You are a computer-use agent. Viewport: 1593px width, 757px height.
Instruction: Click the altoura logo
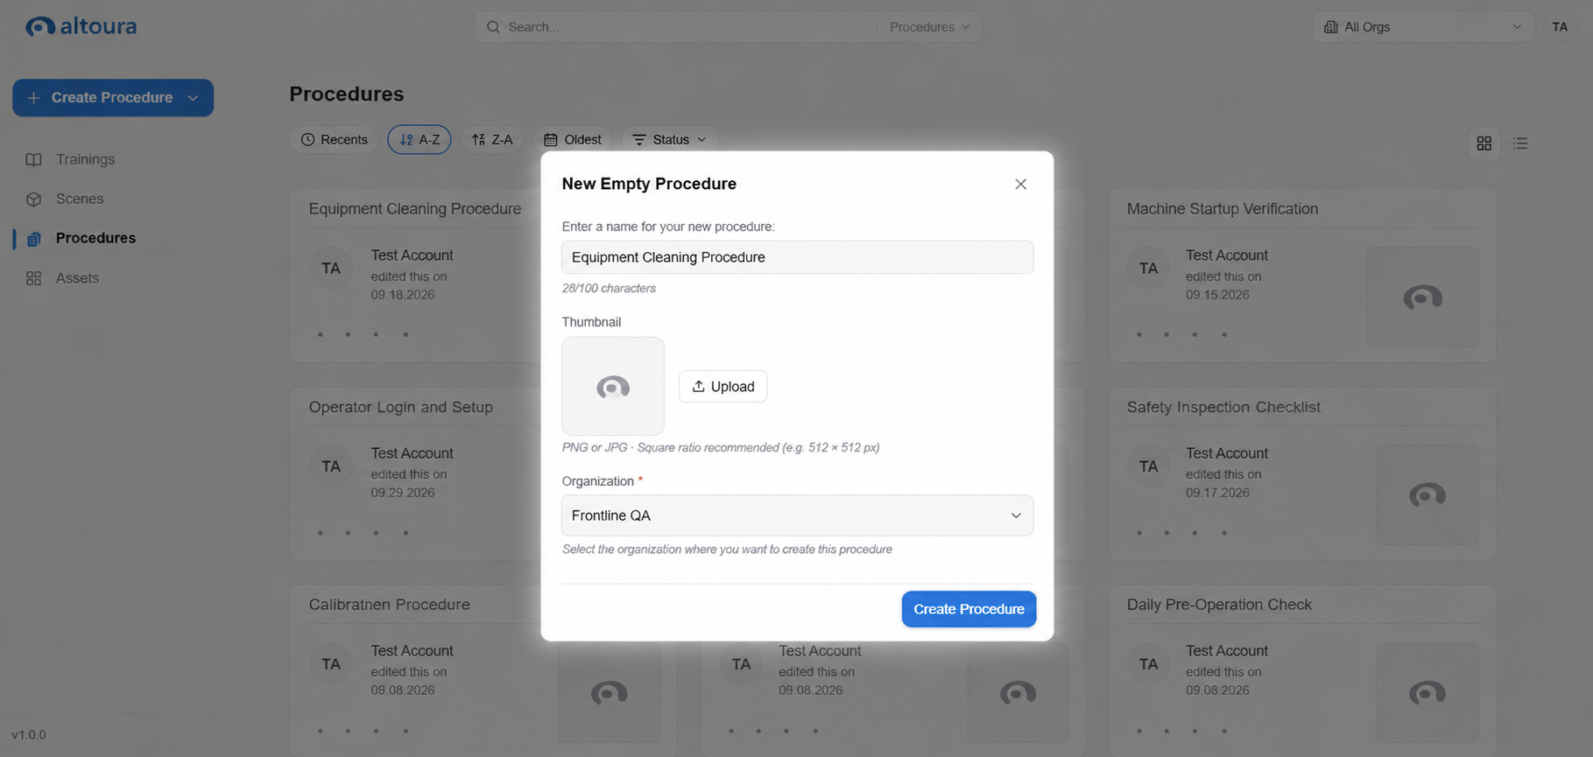coord(81,26)
